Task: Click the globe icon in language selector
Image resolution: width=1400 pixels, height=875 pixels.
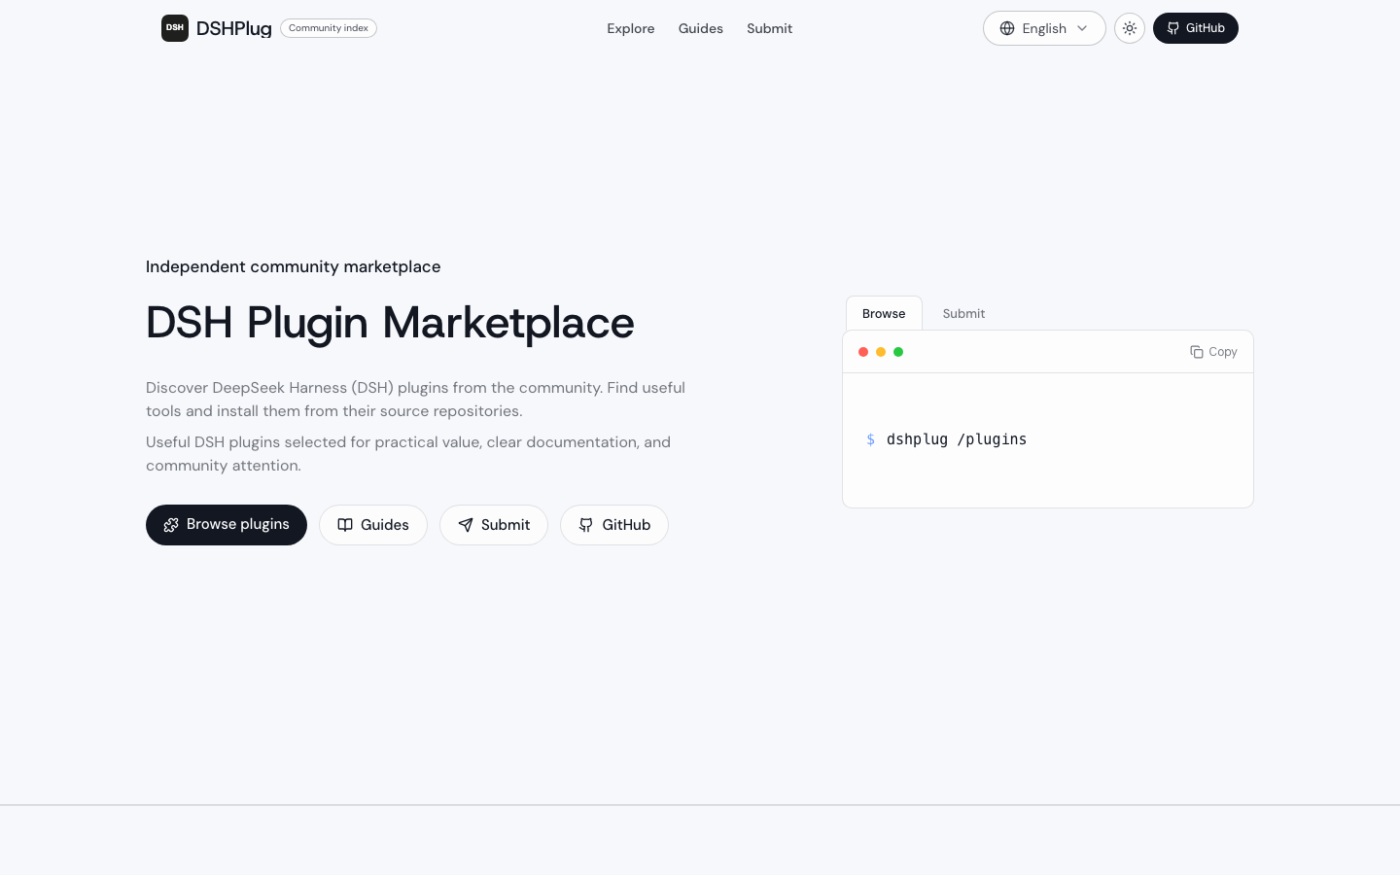Action: (1007, 28)
